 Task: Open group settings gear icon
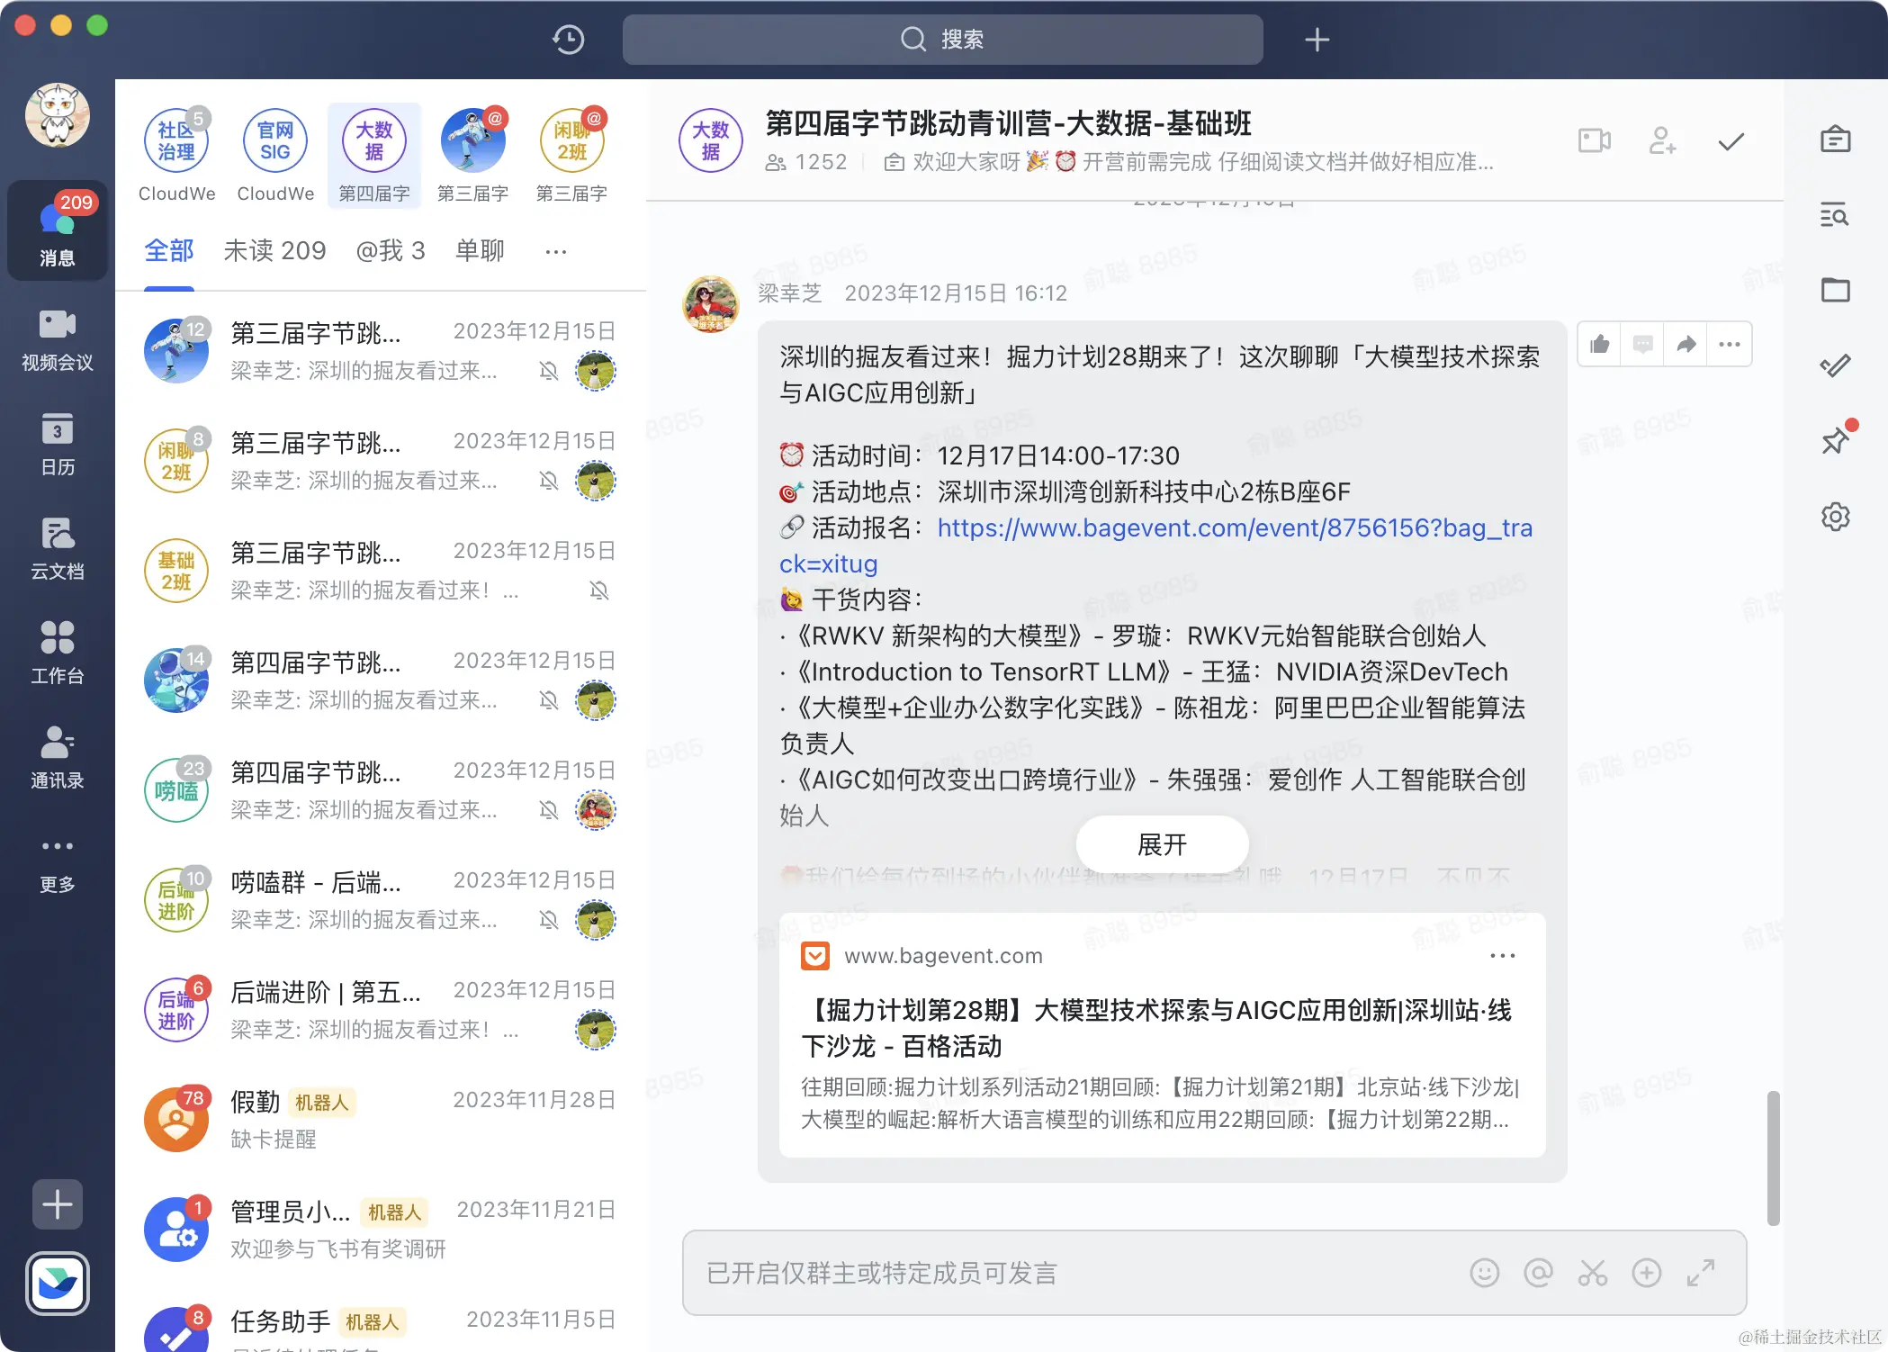[1836, 516]
